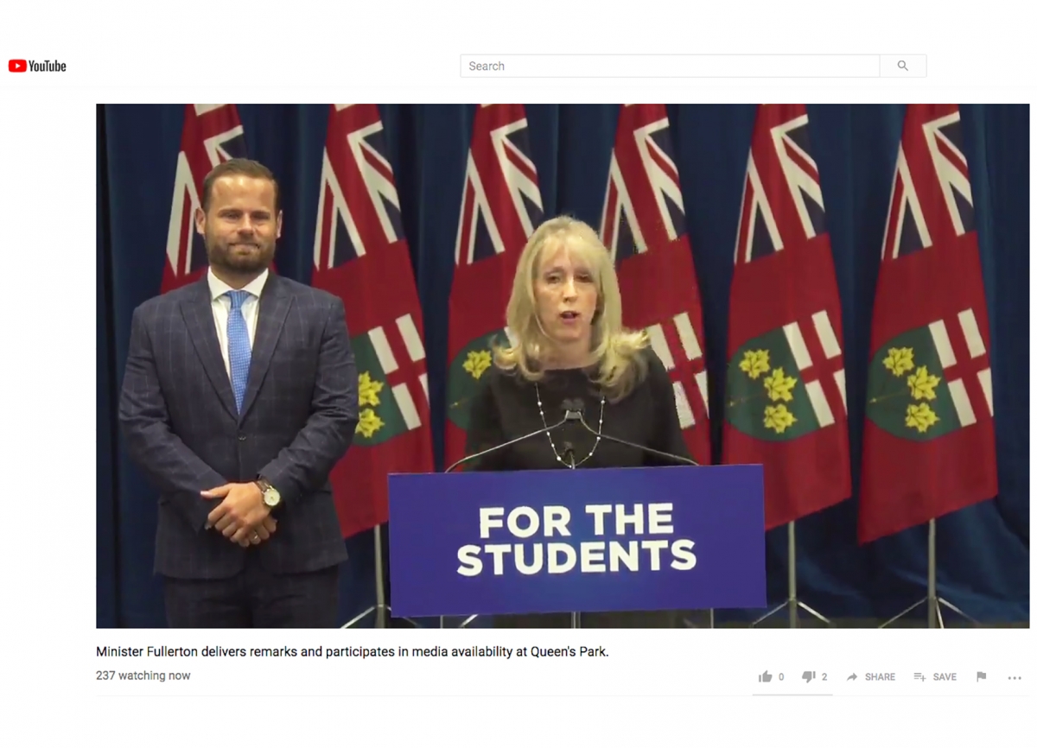Click the share arrow icon
The height and width of the screenshot is (748, 1037).
pos(852,677)
